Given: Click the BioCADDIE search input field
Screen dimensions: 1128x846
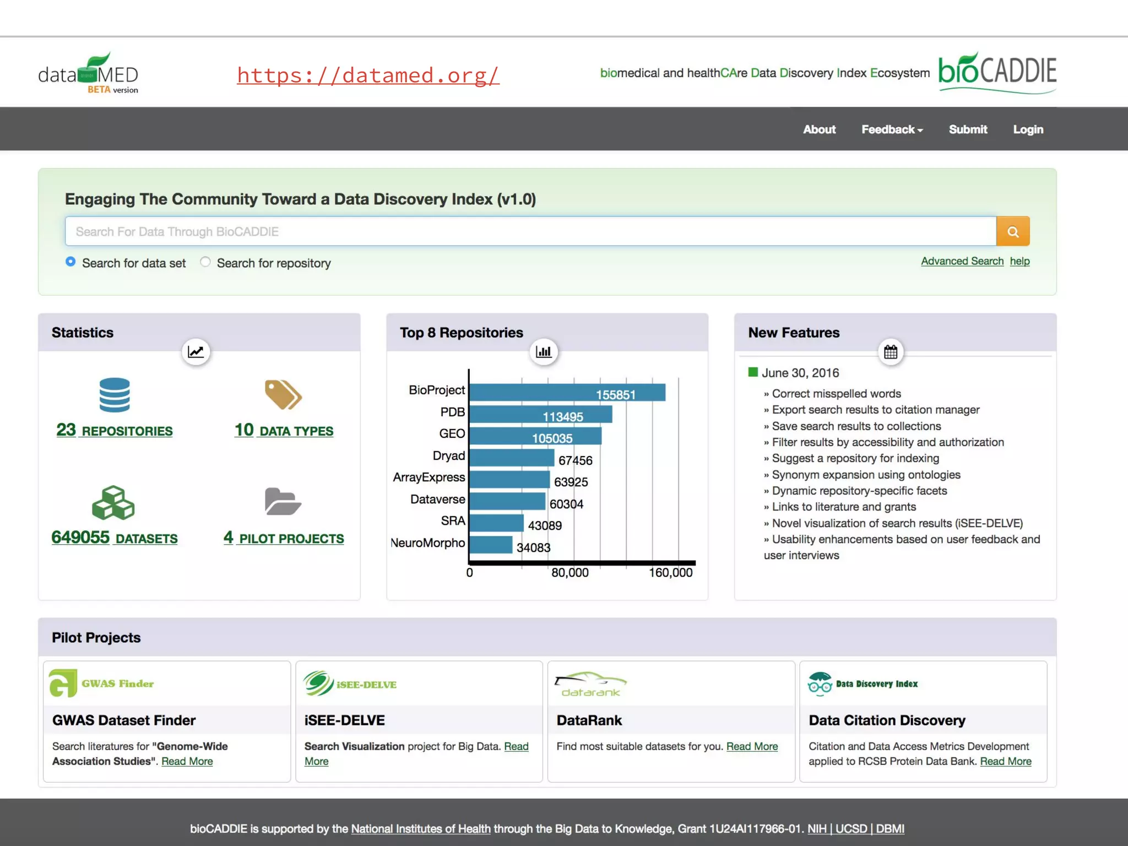Looking at the screenshot, I should tap(530, 231).
